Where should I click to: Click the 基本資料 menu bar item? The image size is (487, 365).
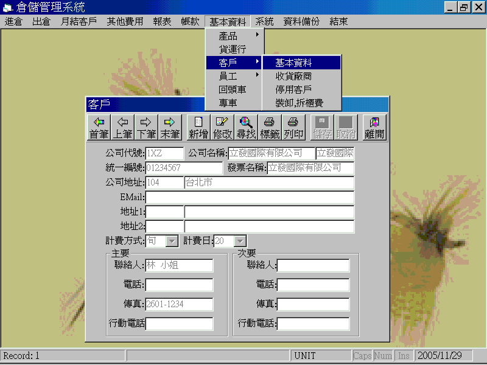coord(228,22)
